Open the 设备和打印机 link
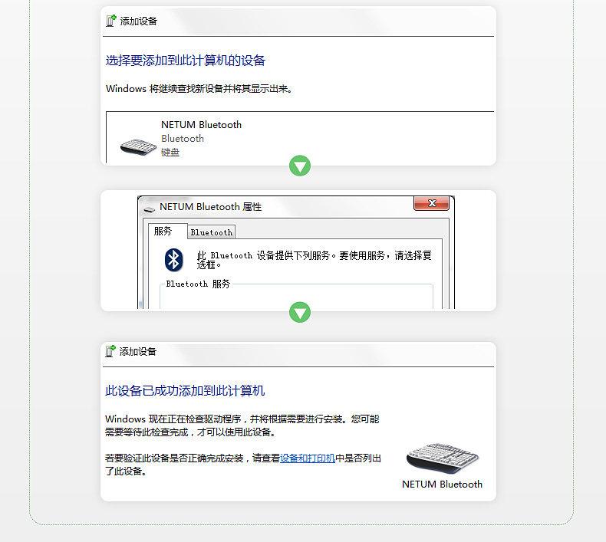 coord(308,458)
